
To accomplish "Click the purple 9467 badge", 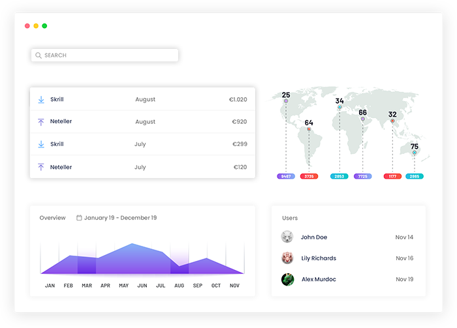I will point(286,177).
